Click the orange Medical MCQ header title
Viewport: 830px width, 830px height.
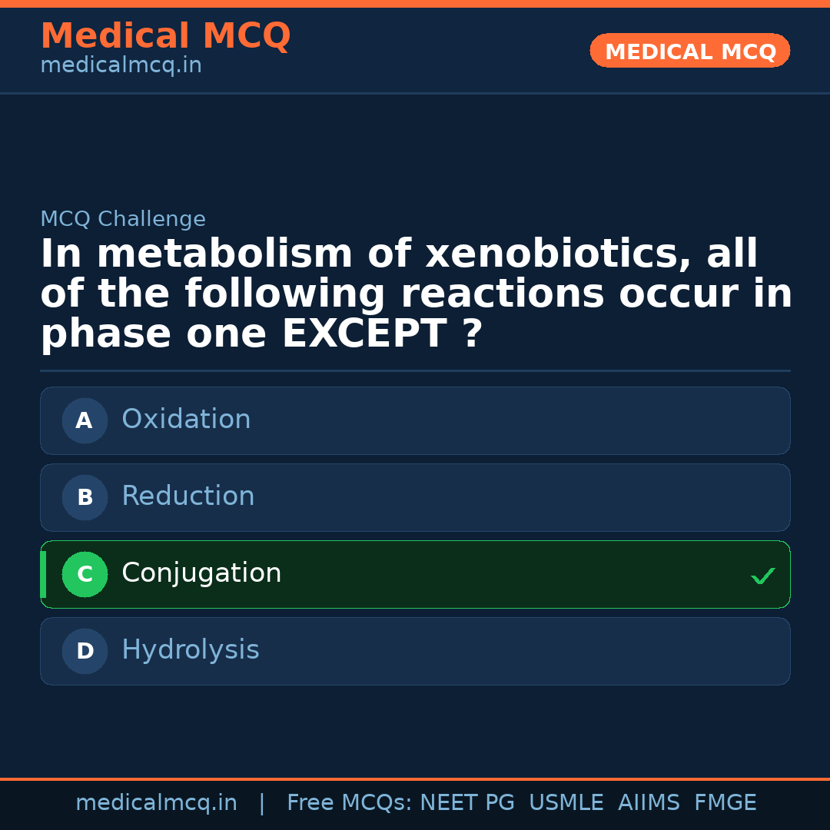pyautogui.click(x=165, y=36)
